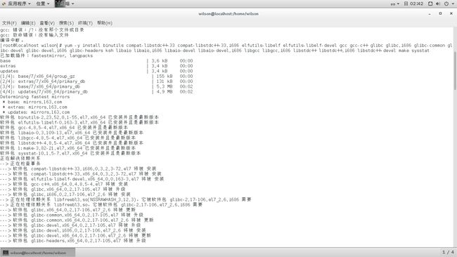Click the 'libfreebl3.so(NSSRAWHASH_3.12.3)' dependency line
This screenshot has height=257, width=457.
pyautogui.click(x=126, y=199)
